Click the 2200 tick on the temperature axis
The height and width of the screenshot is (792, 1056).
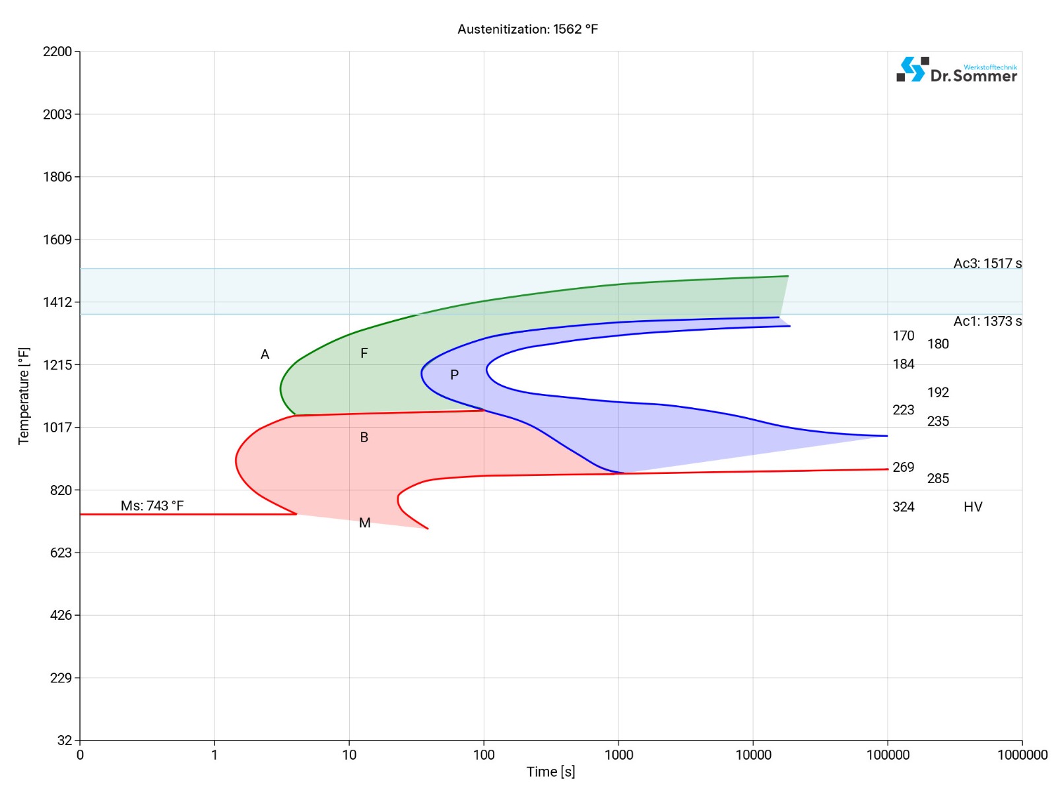coord(57,51)
